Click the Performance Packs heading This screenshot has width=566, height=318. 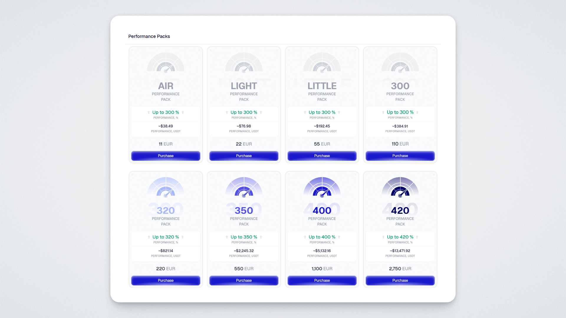(149, 36)
